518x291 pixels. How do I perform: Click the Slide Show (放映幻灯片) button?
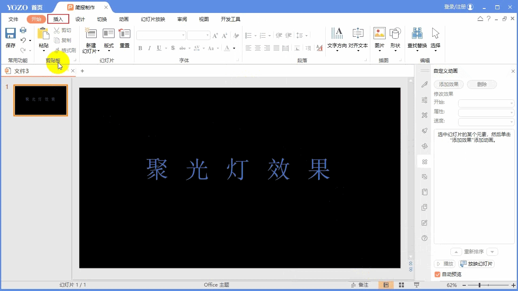[477, 264]
